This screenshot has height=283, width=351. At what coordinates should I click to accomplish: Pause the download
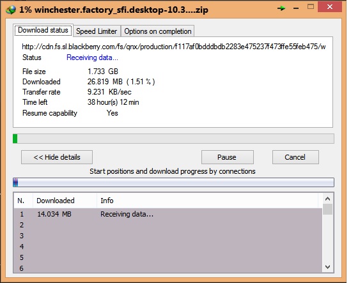[x=228, y=157]
